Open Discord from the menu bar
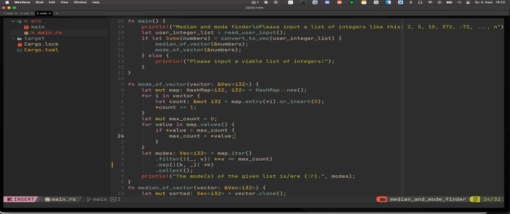510x214 pixels. click(x=327, y=2)
